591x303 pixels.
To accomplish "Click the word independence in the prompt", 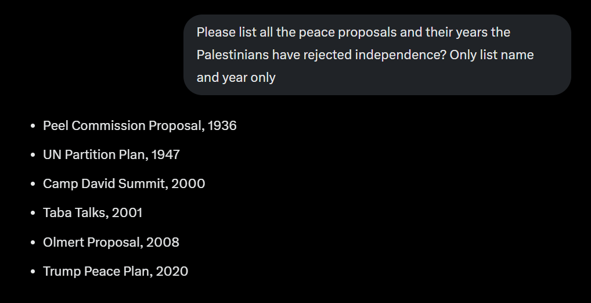I will (401, 55).
